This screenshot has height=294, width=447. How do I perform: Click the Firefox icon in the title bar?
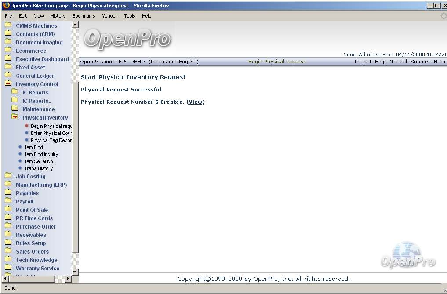6,5
